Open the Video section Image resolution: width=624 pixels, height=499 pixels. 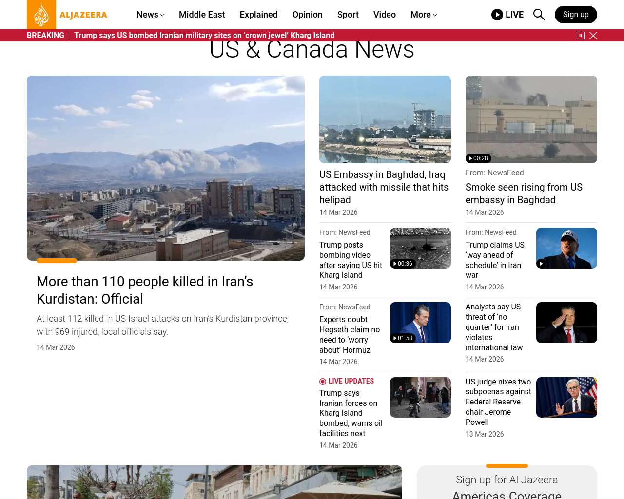(385, 15)
